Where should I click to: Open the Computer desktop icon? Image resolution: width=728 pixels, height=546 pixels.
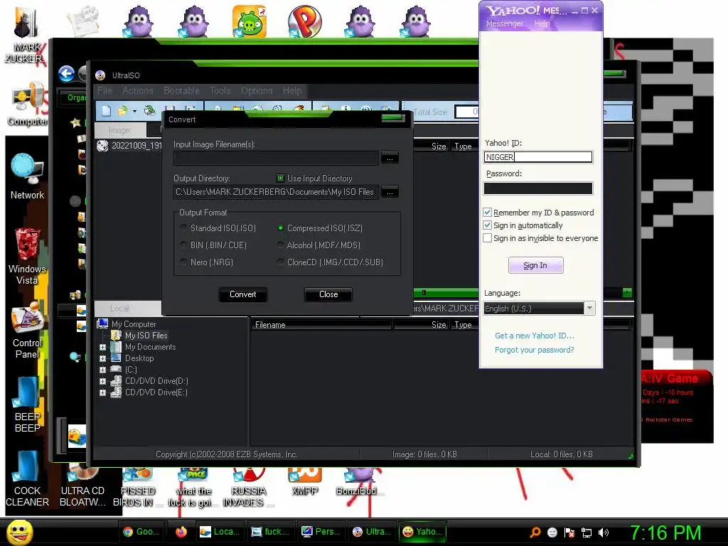[x=28, y=105]
